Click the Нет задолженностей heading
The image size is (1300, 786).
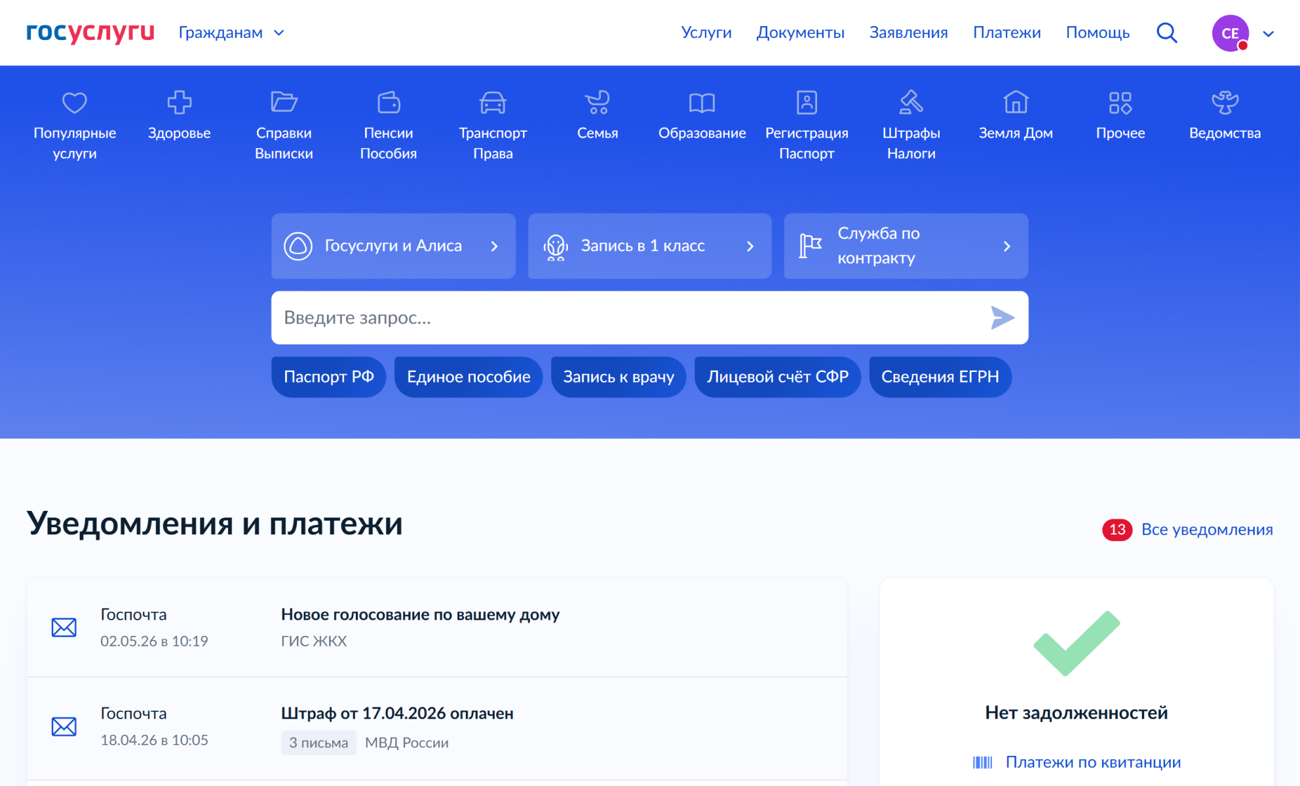tap(1076, 713)
